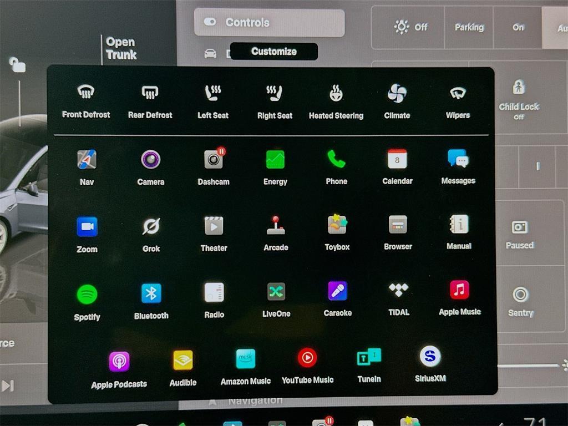Toggle Sentry mode
568x426 pixels.
[x=520, y=300]
